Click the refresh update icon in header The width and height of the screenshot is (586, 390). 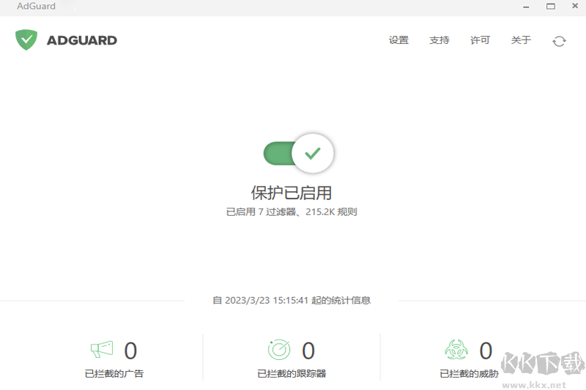click(559, 41)
